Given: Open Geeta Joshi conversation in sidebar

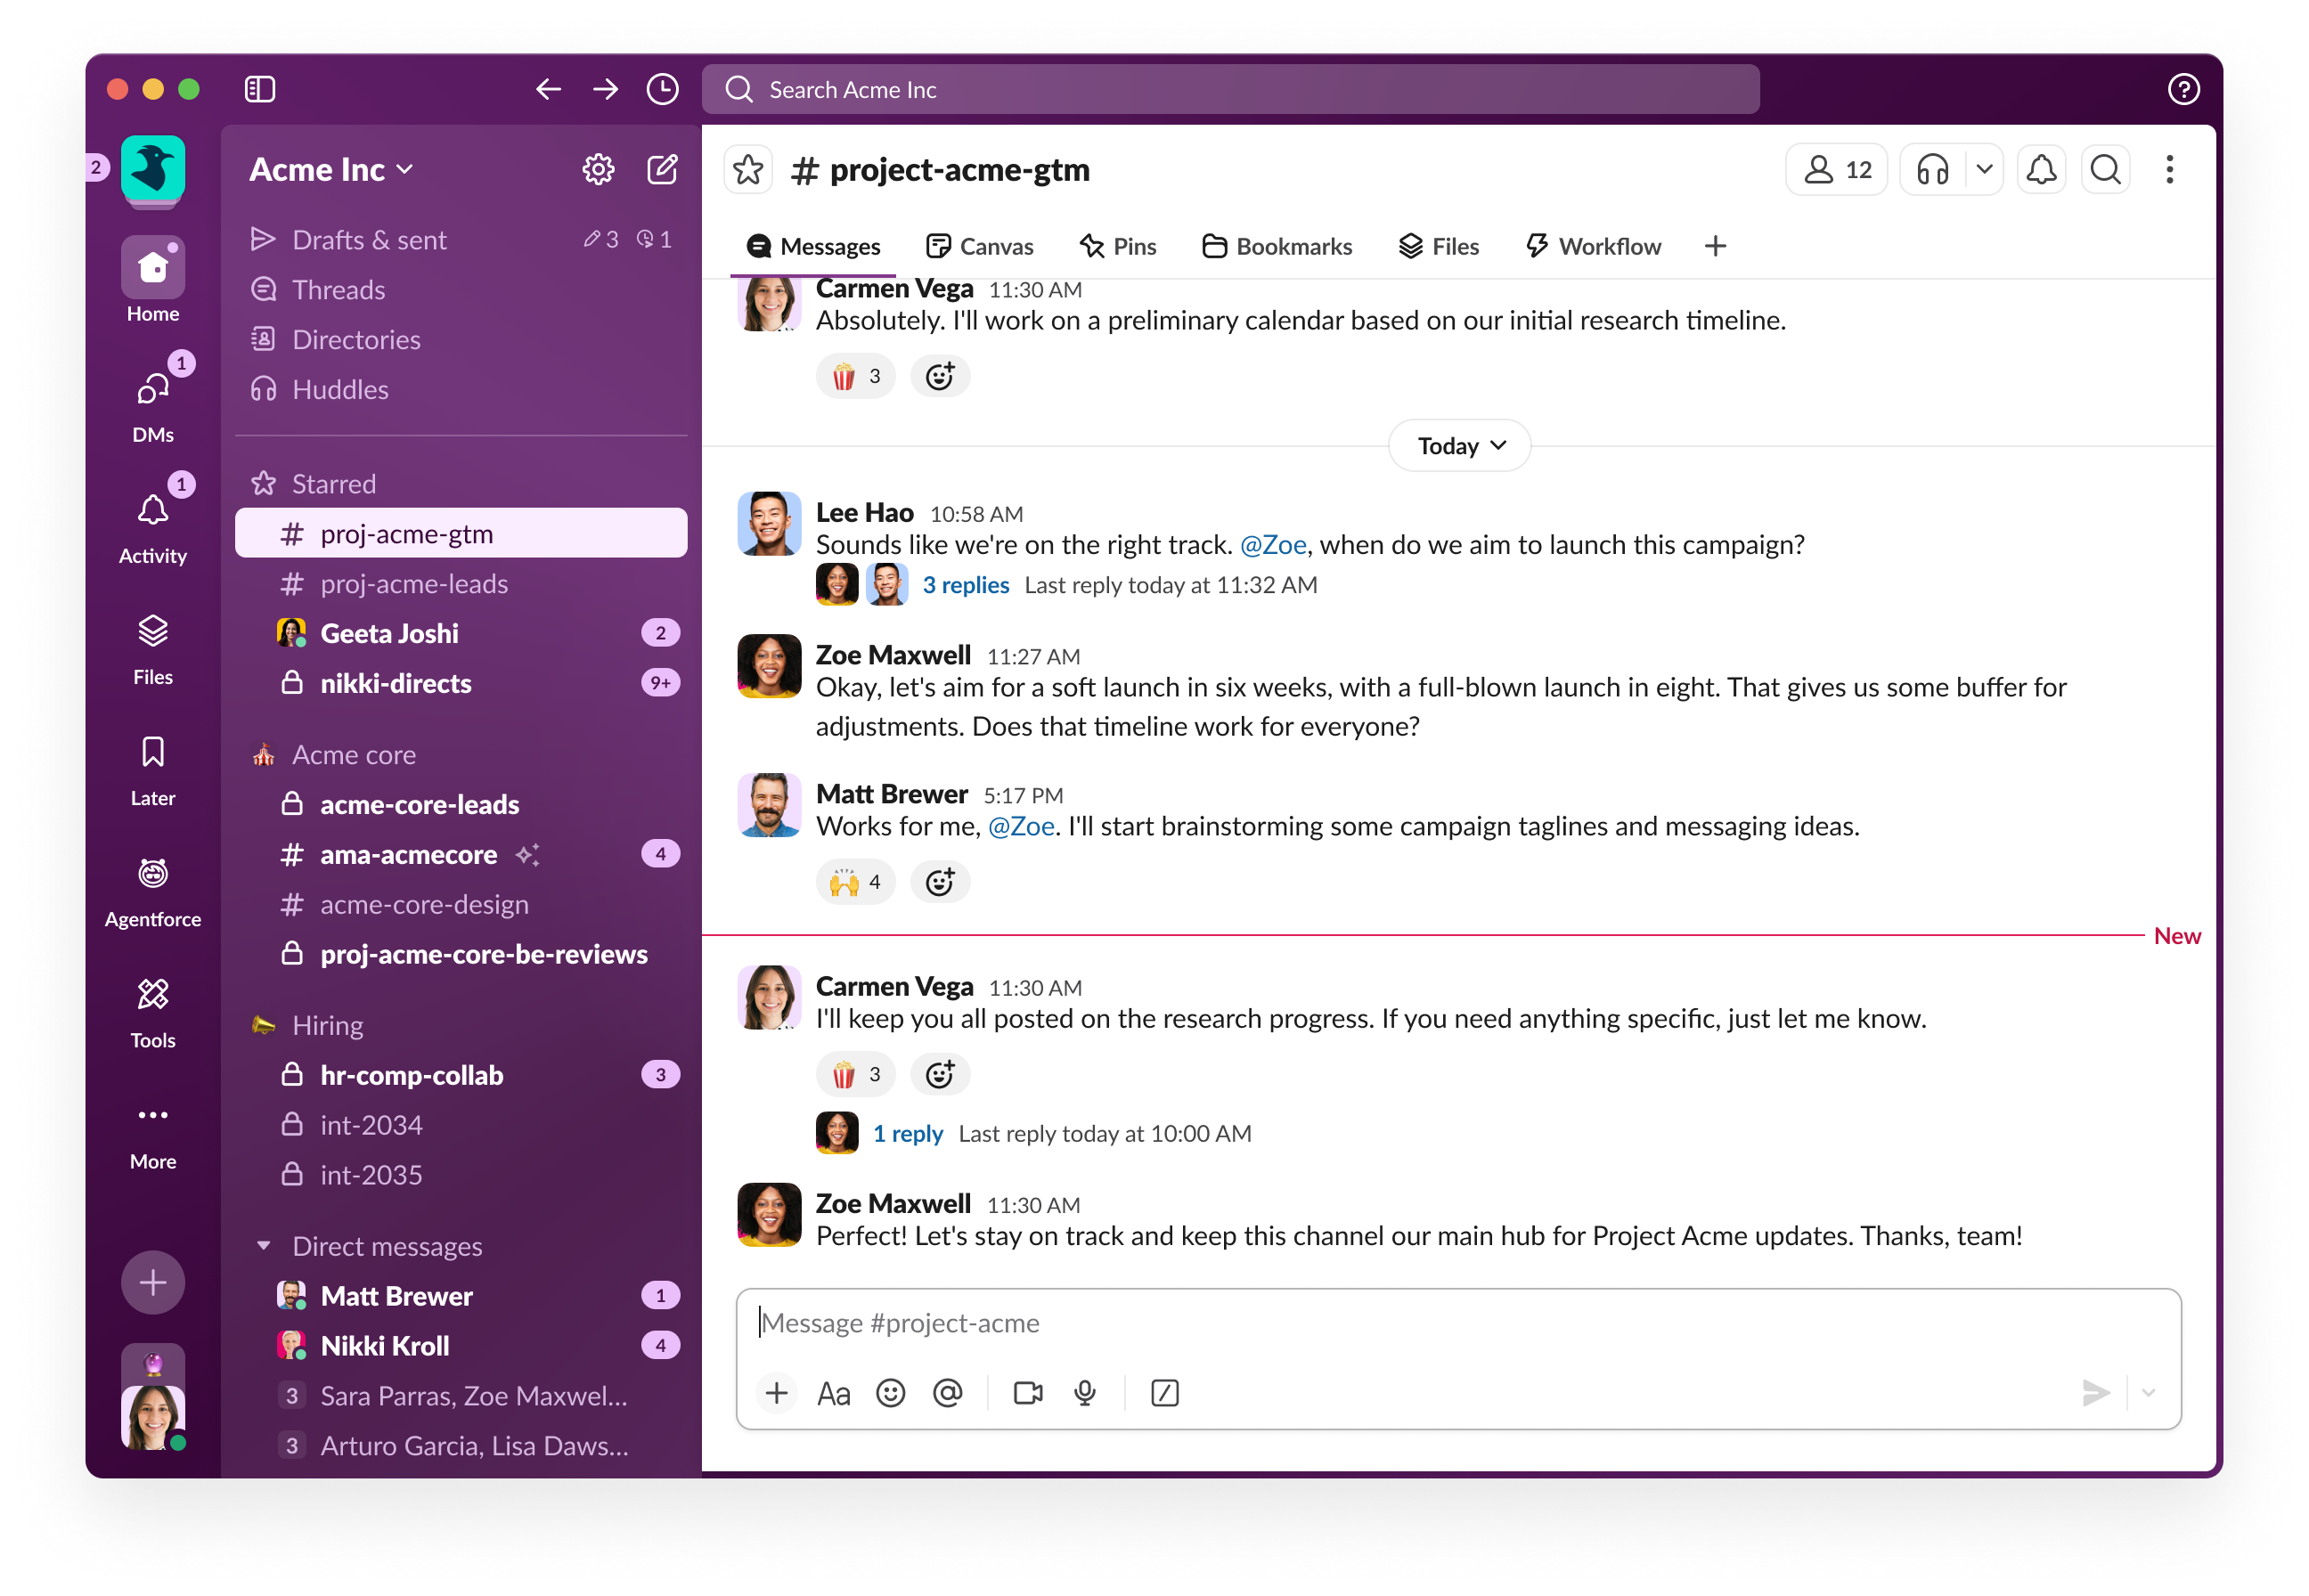Looking at the screenshot, I should click(389, 633).
